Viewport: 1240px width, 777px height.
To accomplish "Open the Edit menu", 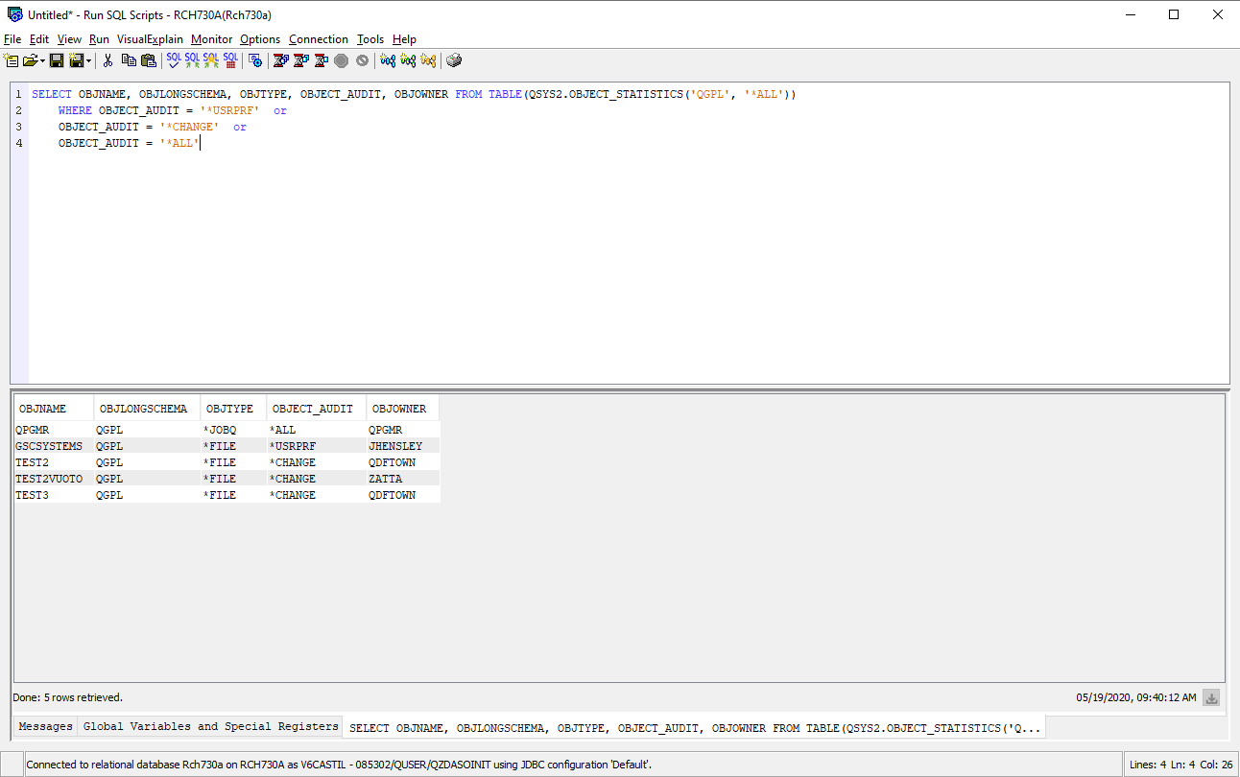I will [x=39, y=39].
